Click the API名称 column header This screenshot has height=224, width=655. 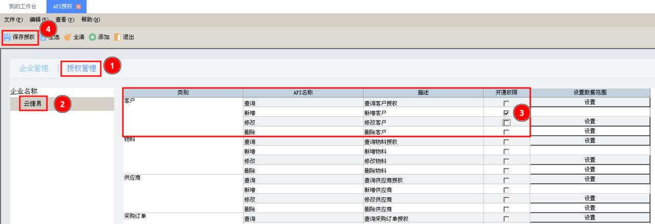[303, 92]
